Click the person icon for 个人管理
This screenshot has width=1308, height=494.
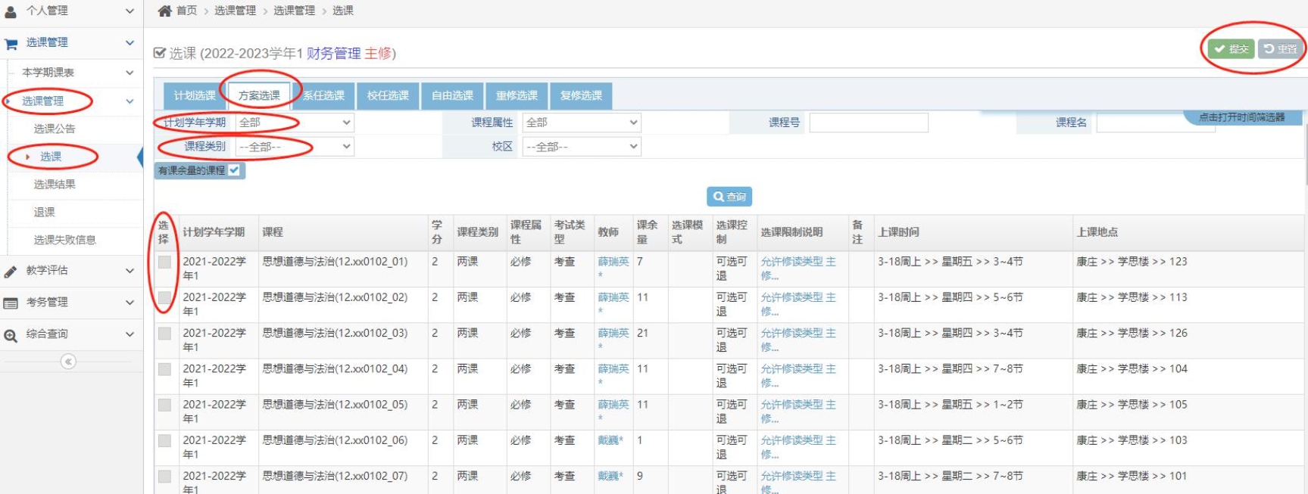[11, 11]
